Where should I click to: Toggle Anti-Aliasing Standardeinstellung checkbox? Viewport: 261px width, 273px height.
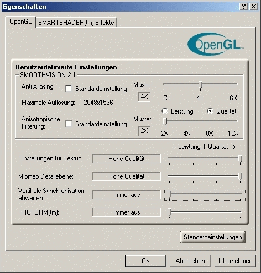(69, 89)
